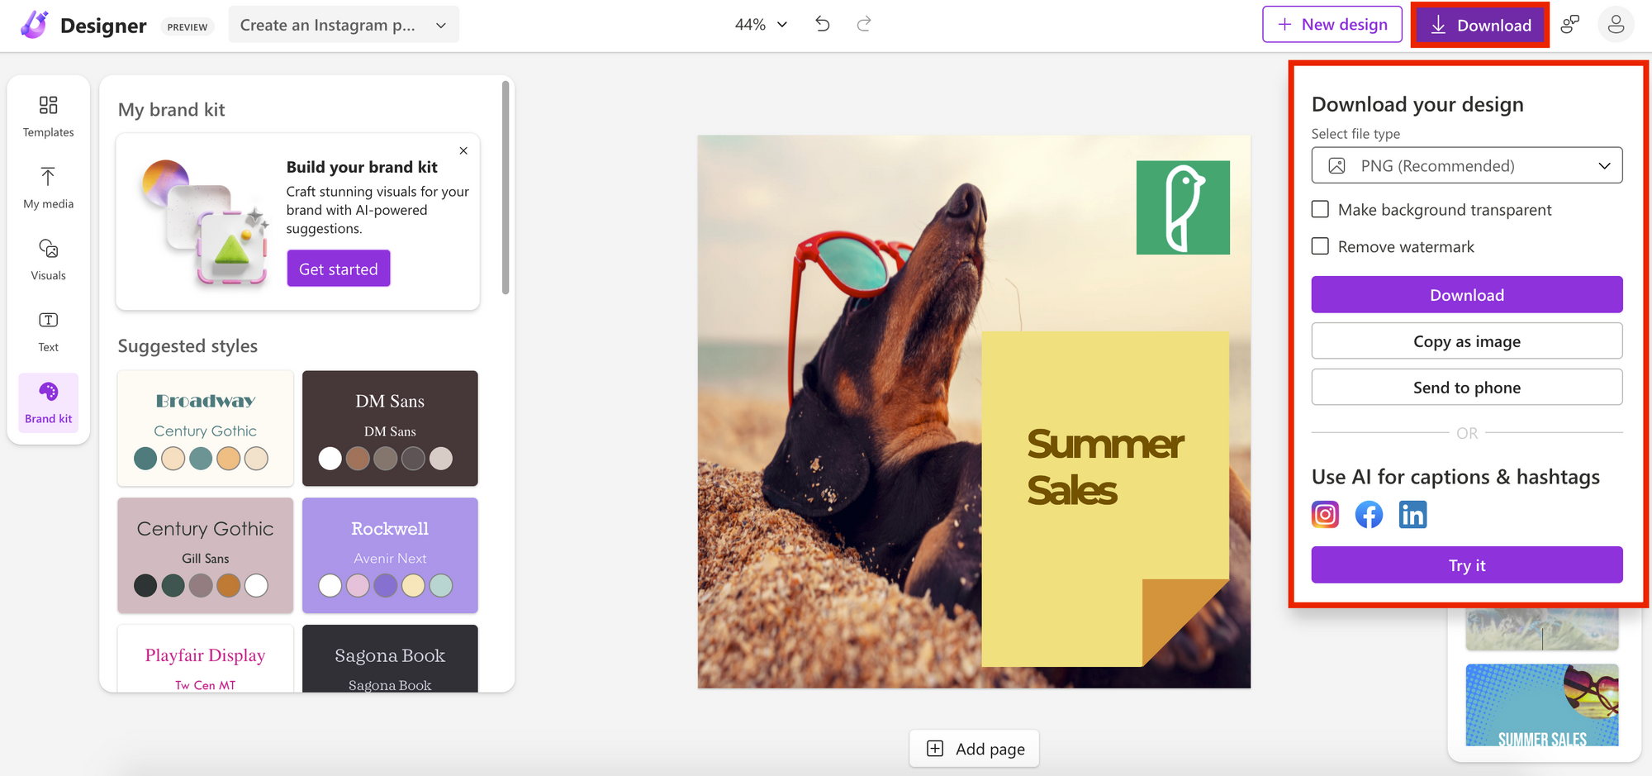This screenshot has height=776, width=1652.
Task: Click the undo arrow icon
Action: 822,24
